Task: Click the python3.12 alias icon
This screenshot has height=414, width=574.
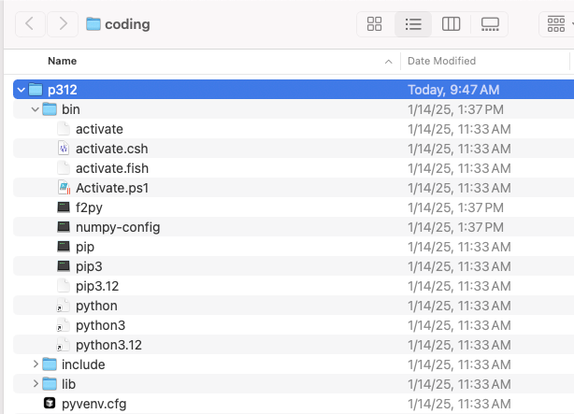Action: 63,345
